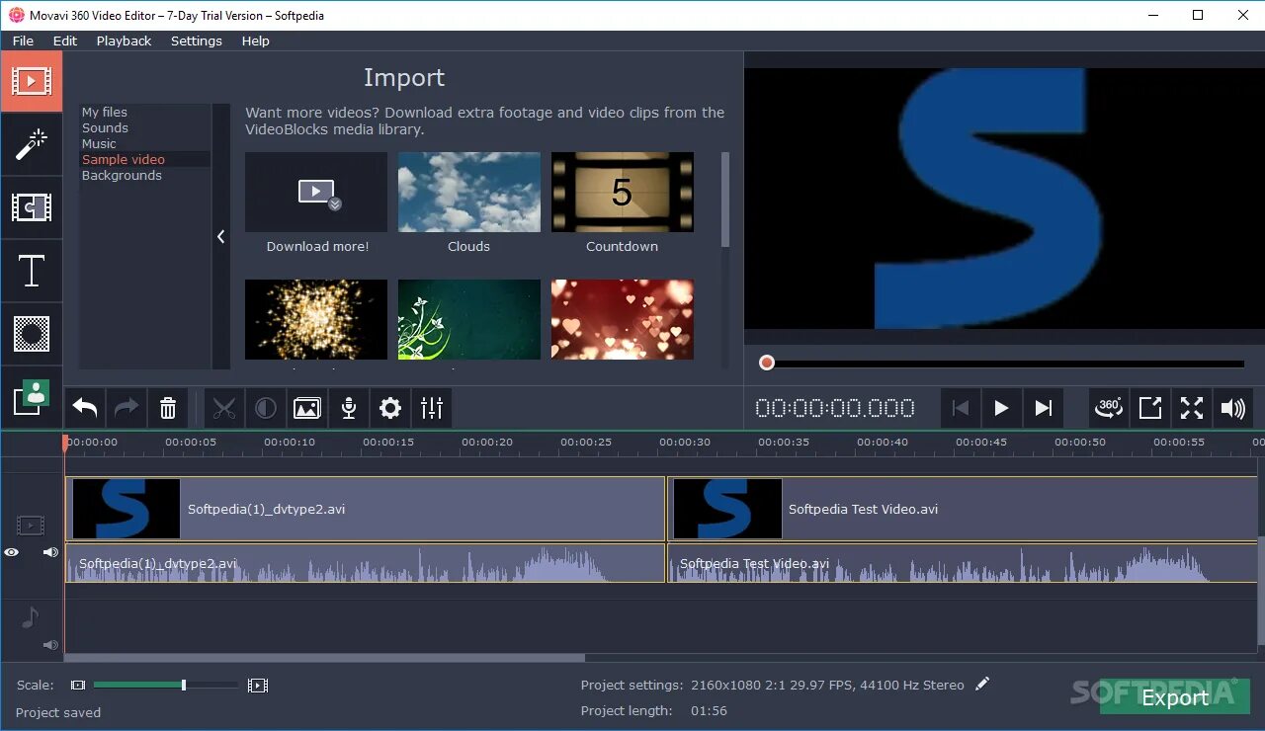
Task: Click the preview timecode display
Action: tap(835, 408)
